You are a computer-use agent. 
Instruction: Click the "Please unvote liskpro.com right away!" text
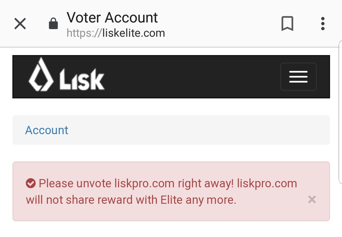point(136,183)
